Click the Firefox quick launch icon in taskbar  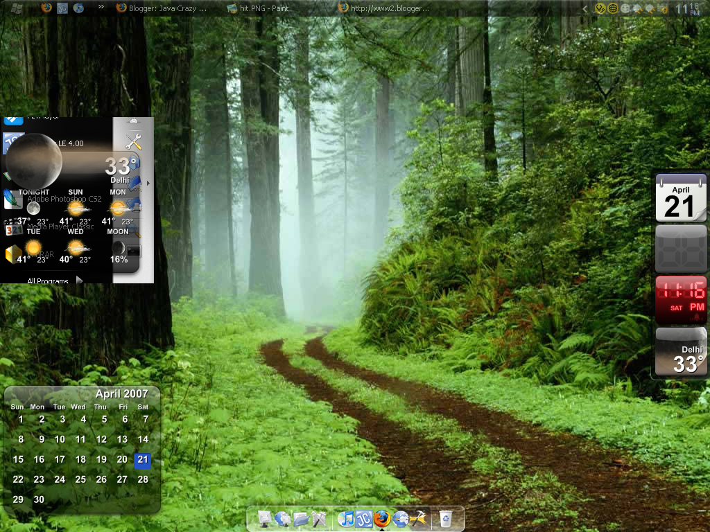coord(46,8)
